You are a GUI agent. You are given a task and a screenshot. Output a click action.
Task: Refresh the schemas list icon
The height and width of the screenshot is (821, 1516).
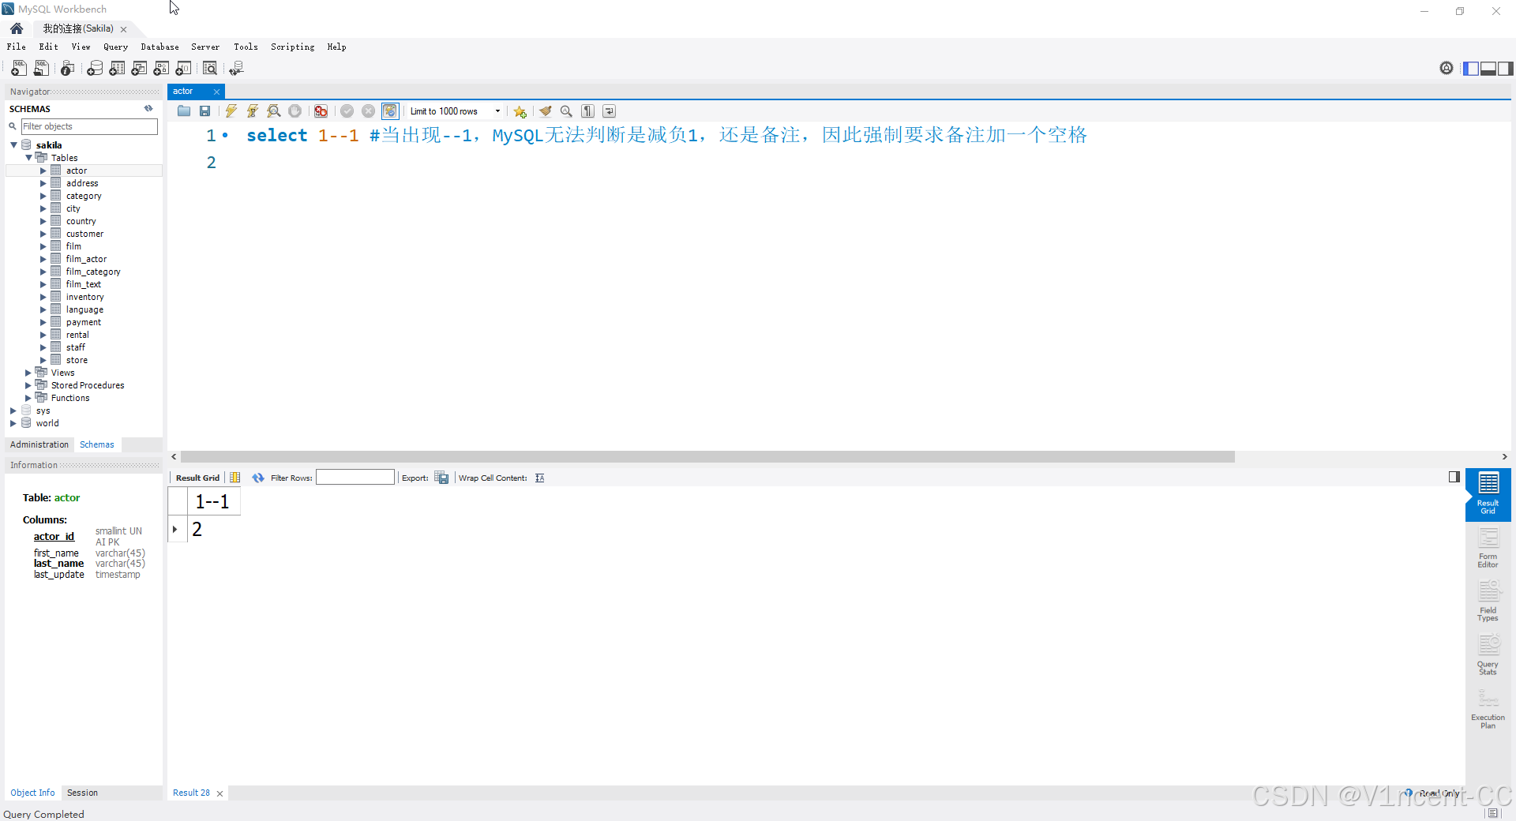point(148,109)
